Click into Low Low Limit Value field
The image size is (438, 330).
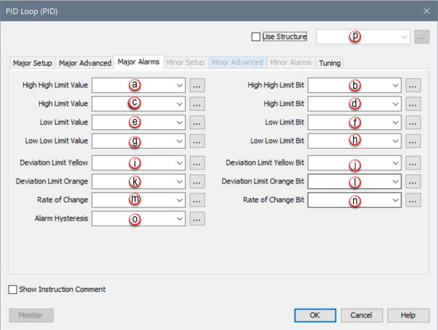(133, 141)
